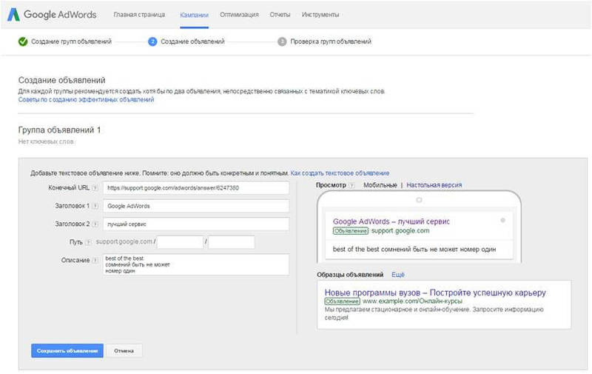Open the Инструменты menu
592x374 pixels.
pos(320,15)
